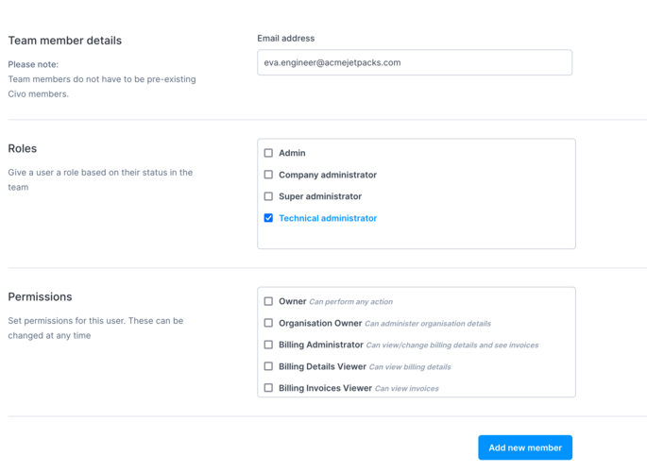
Task: Check the Billing Administrator checkbox
Action: tap(268, 345)
